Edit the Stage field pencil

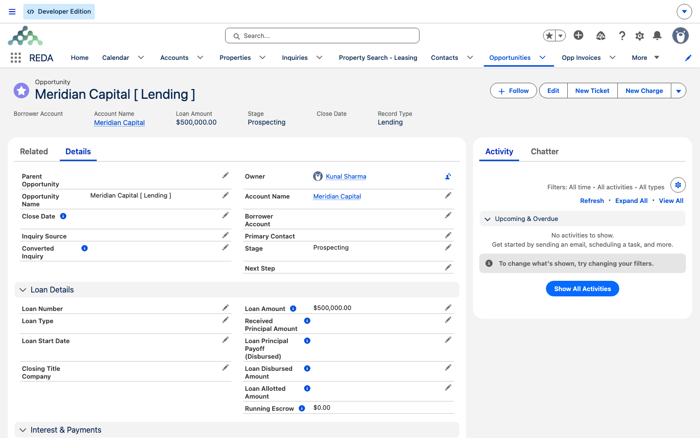tap(448, 248)
